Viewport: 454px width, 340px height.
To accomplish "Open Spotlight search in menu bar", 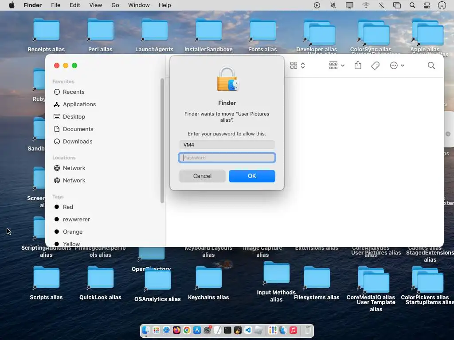I will point(412,5).
